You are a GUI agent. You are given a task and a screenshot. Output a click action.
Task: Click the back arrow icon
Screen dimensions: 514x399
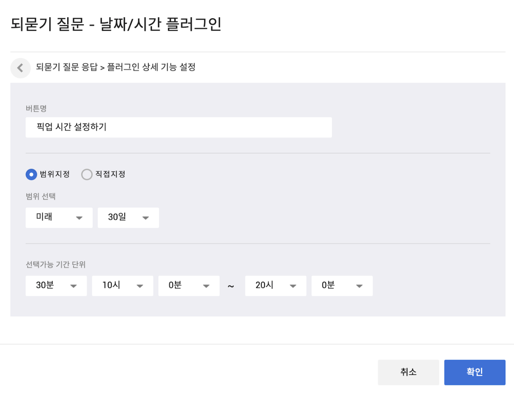[x=20, y=68]
